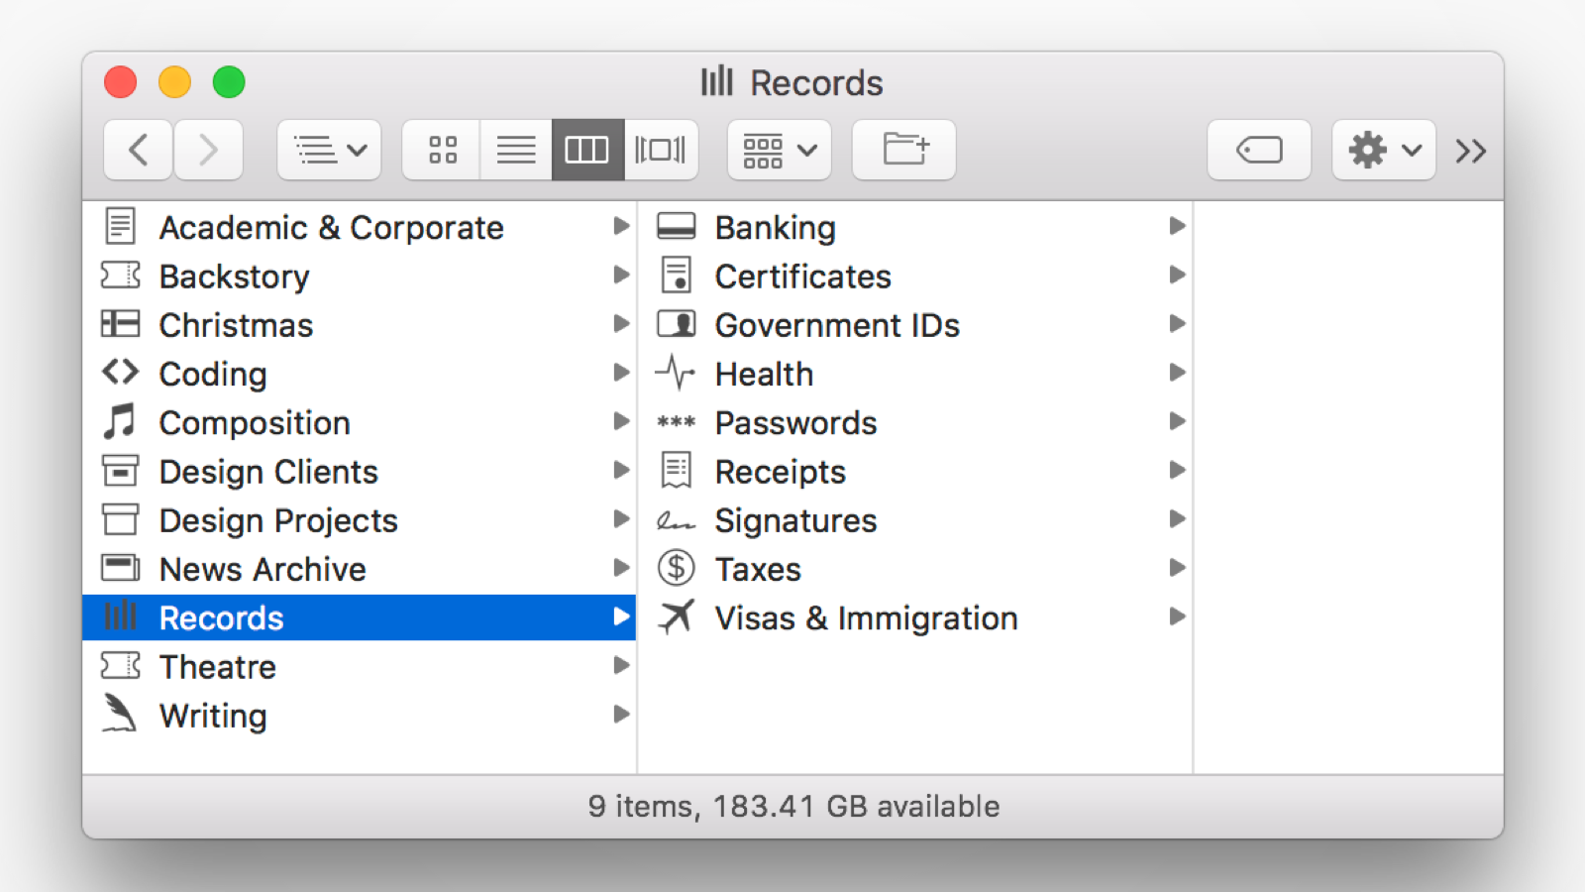Screen dimensions: 1585x892
Task: Click the Composition music note icon
Action: (x=120, y=422)
